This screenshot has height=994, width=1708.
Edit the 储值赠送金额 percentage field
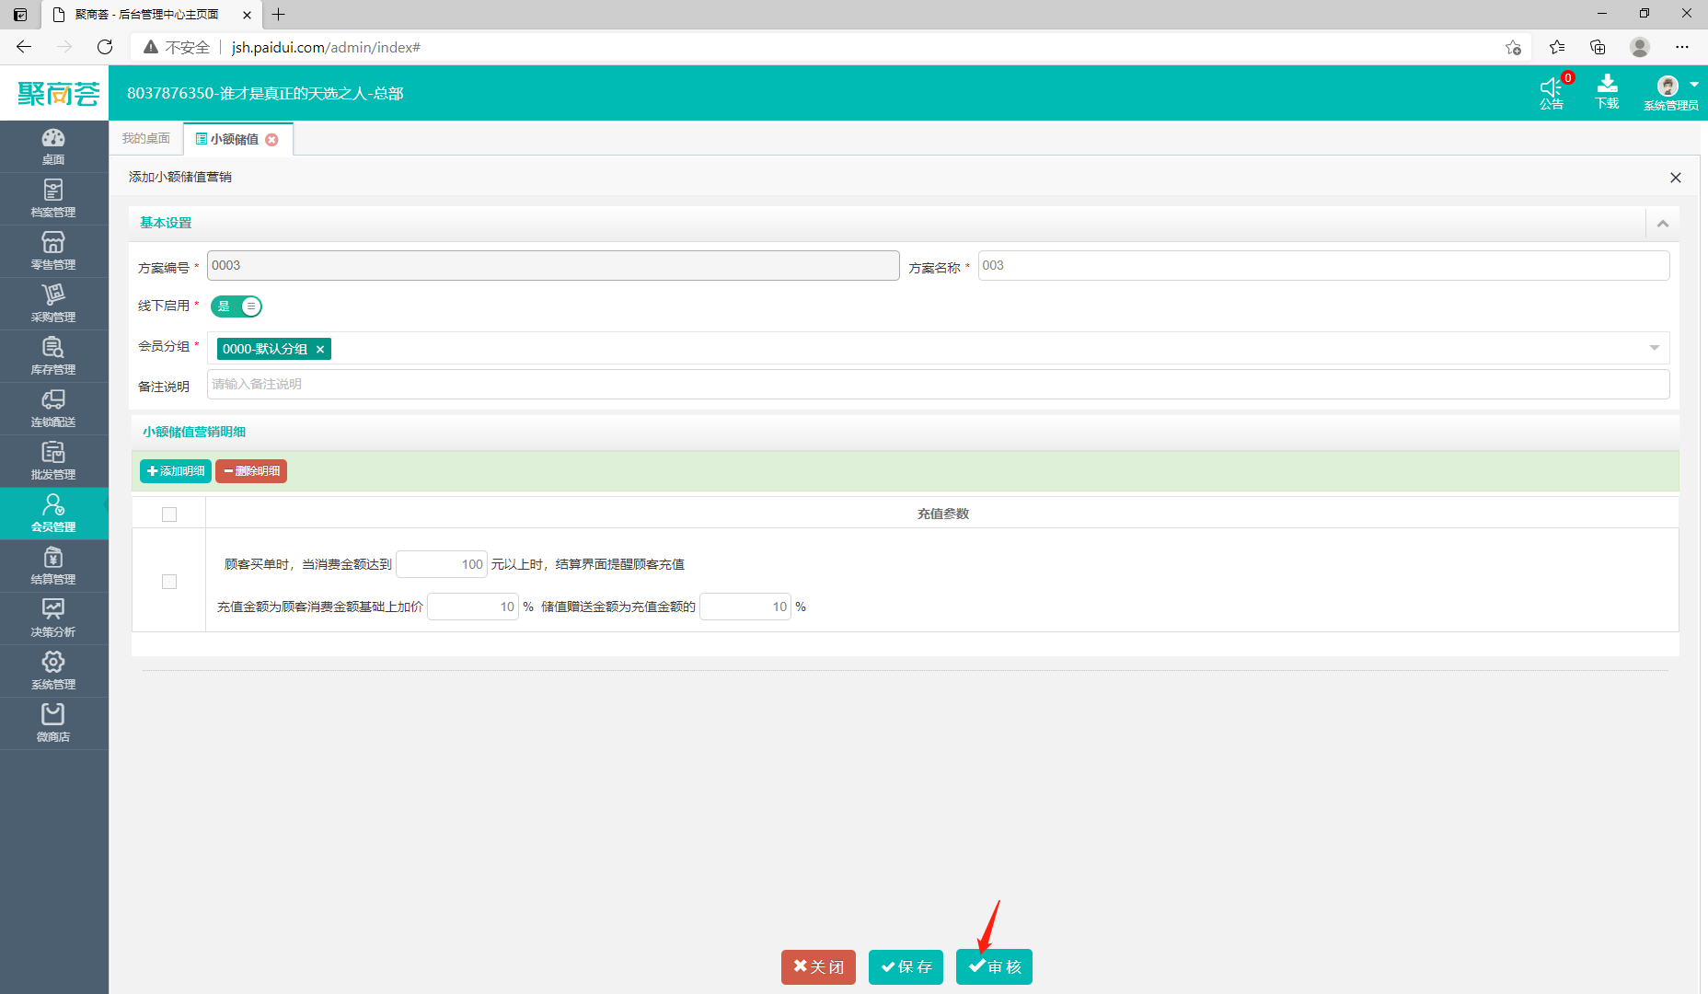pos(745,607)
